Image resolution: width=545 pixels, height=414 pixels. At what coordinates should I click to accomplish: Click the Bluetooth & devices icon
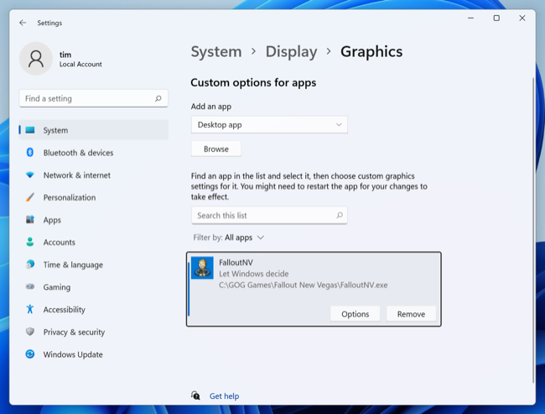pos(30,153)
